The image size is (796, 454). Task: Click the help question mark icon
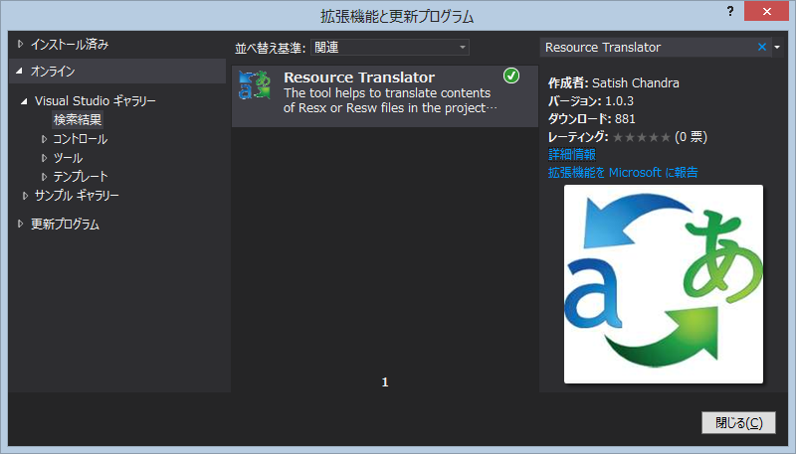(730, 11)
